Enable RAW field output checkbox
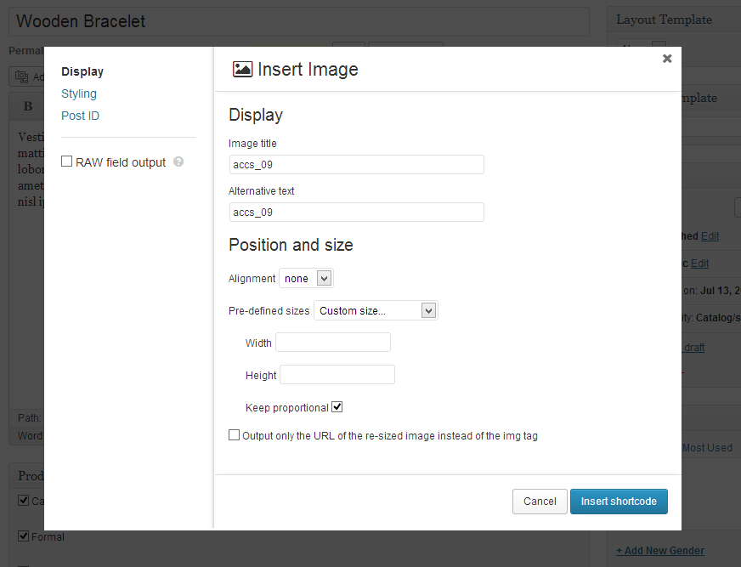This screenshot has width=741, height=567. (x=66, y=162)
